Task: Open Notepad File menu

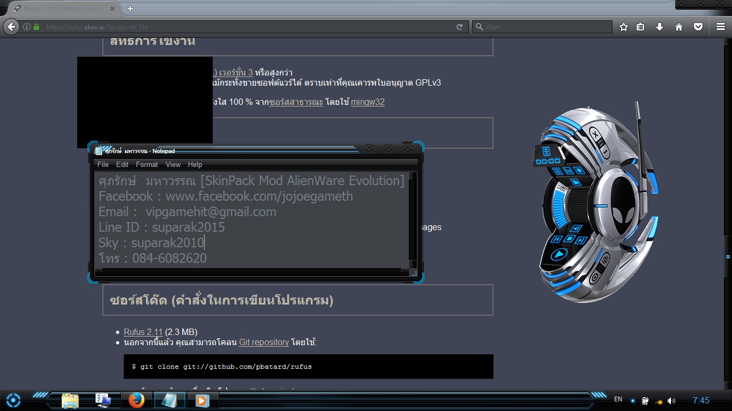Action: (103, 164)
